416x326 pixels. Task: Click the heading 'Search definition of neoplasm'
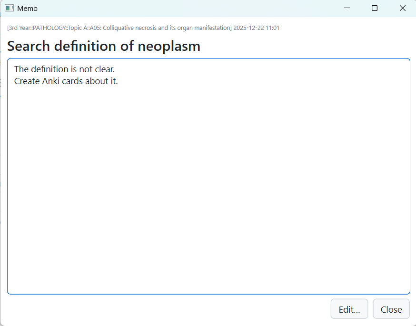tap(103, 46)
